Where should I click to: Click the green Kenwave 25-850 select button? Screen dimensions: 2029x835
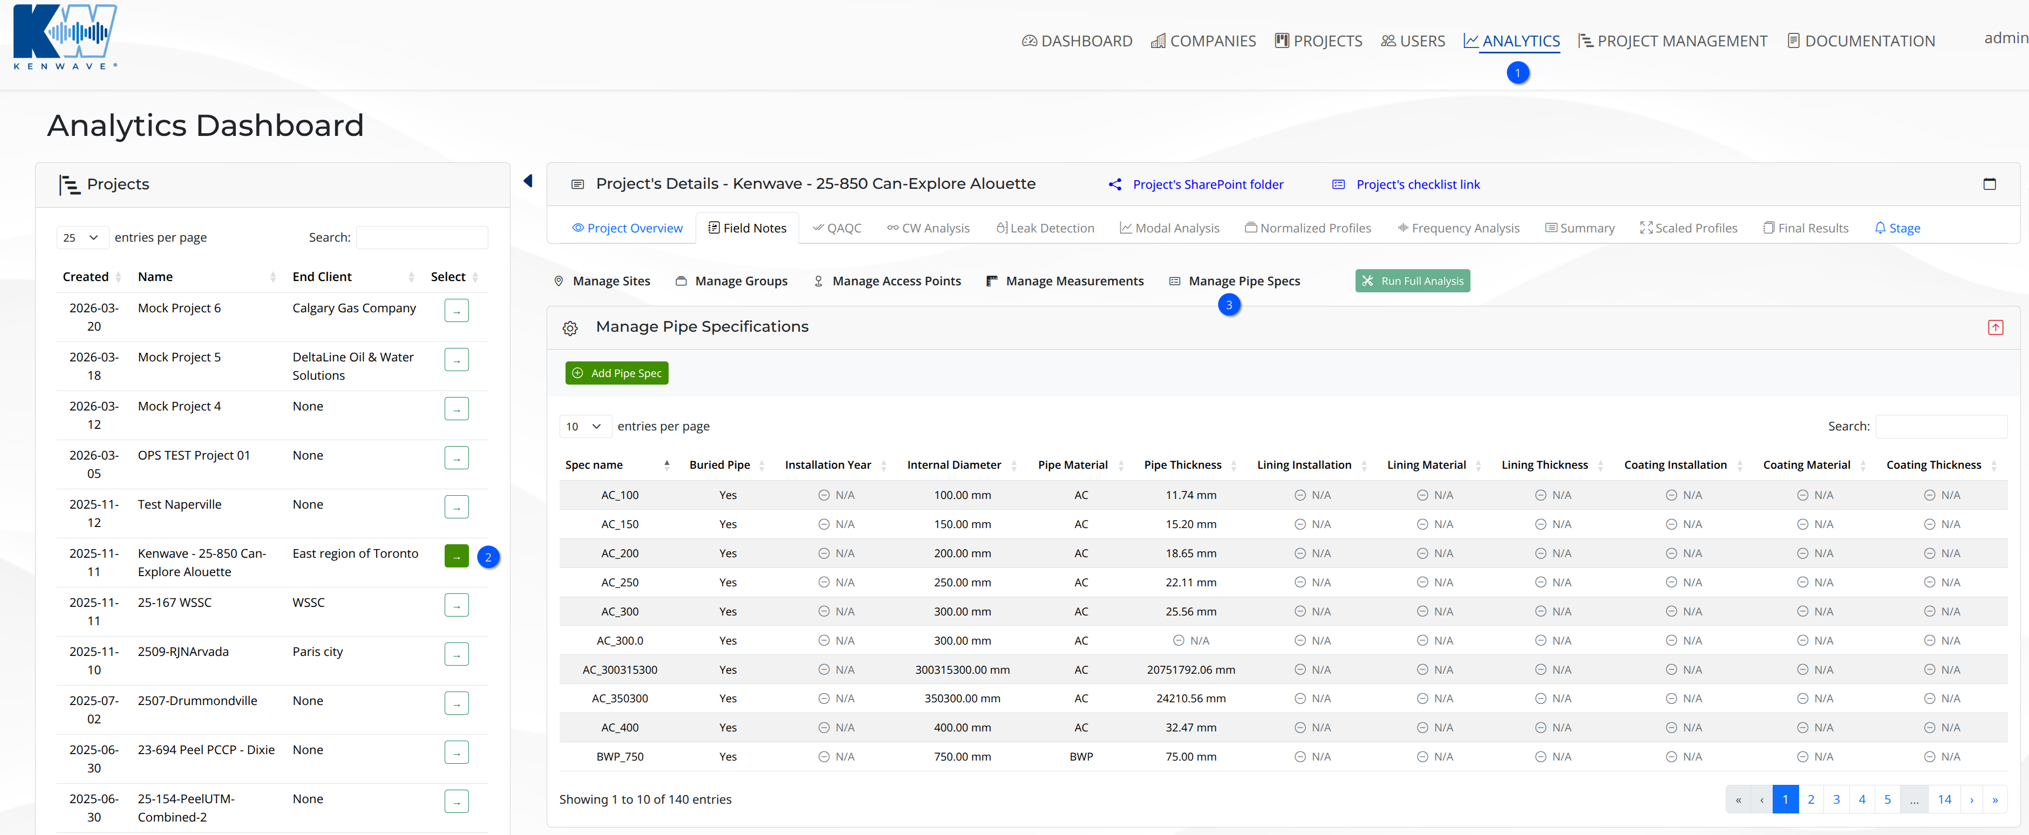pyautogui.click(x=457, y=557)
